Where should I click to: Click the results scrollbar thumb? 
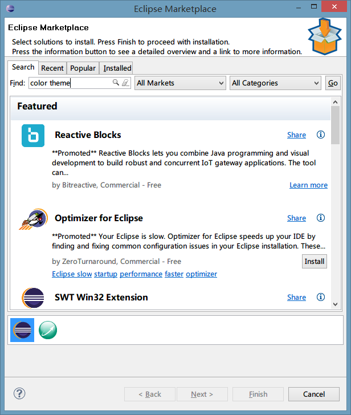click(335, 125)
